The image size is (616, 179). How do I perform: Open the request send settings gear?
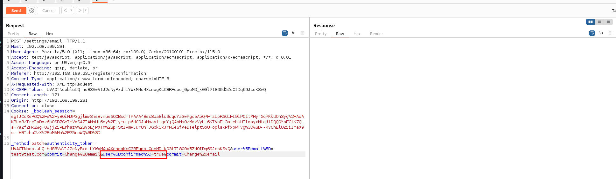31,11
